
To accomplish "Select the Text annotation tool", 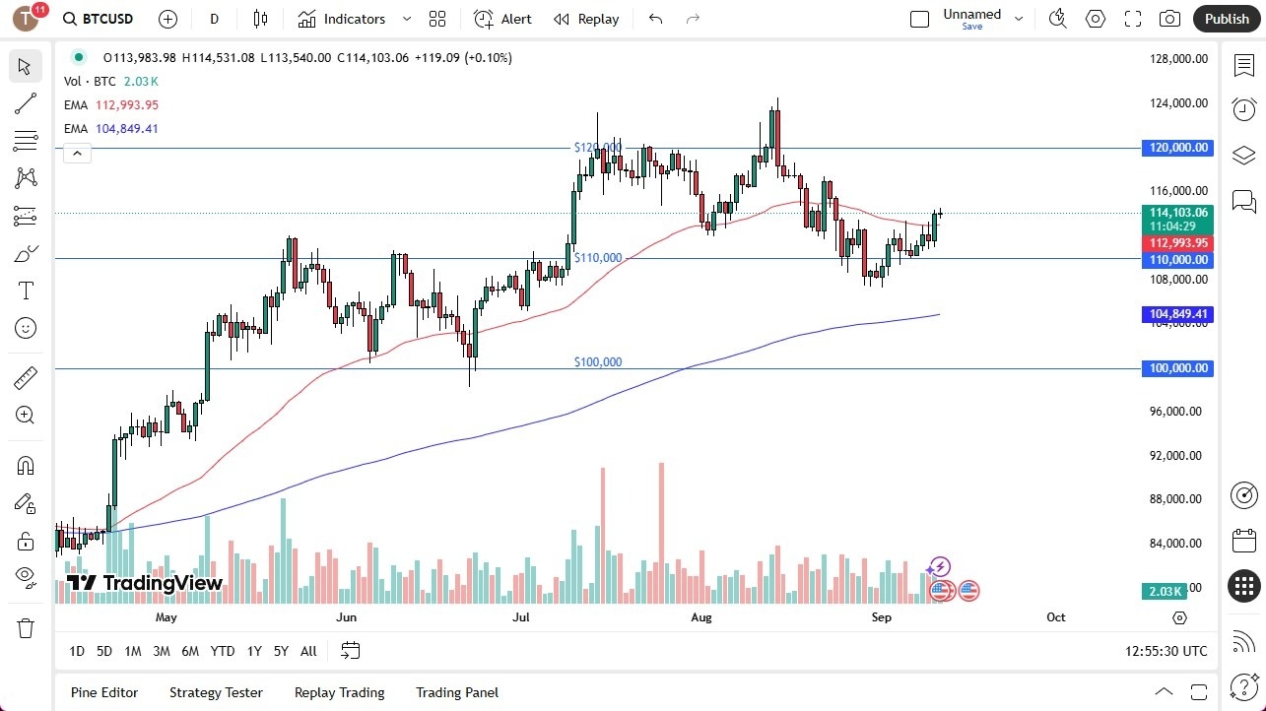I will pos(25,290).
